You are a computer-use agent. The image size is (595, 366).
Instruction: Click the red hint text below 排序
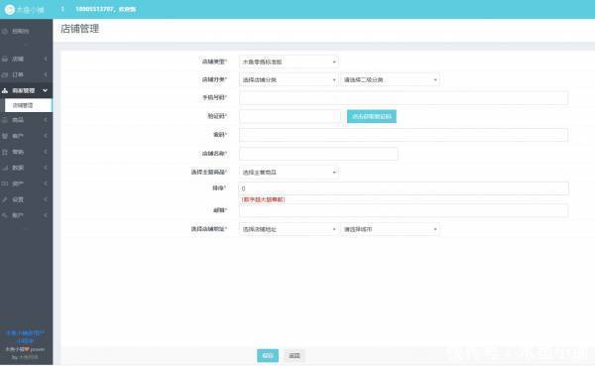(264, 199)
